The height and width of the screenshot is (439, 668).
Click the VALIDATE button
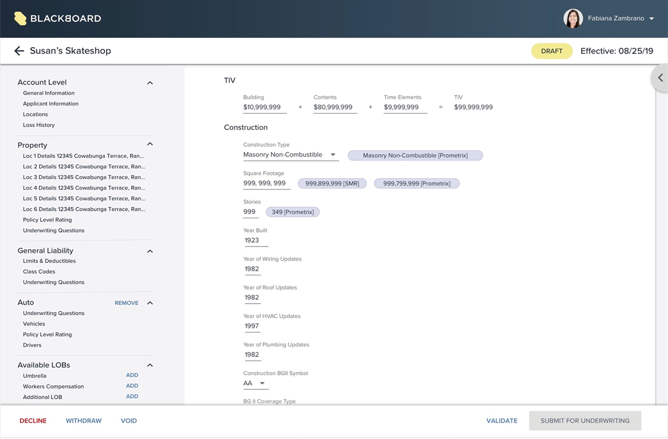click(501, 421)
